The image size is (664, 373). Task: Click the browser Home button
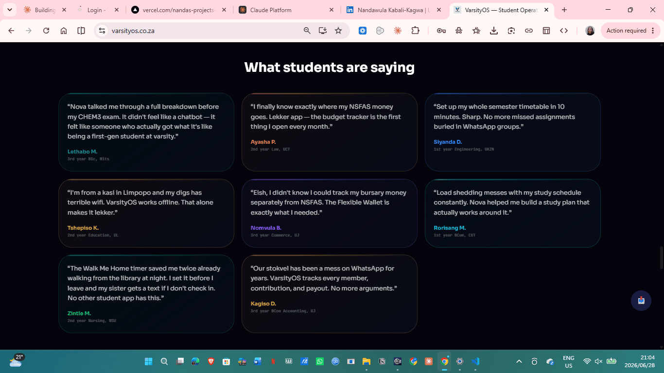pos(64,31)
